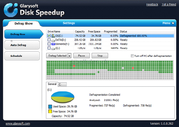Uncheck the OS(C:) drive checkbox
Screen dimensions: 179x127
pos(49,36)
